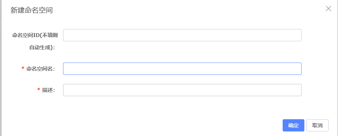Focus the 命名空间ID input field
This screenshot has width=338, height=136.
click(x=182, y=35)
